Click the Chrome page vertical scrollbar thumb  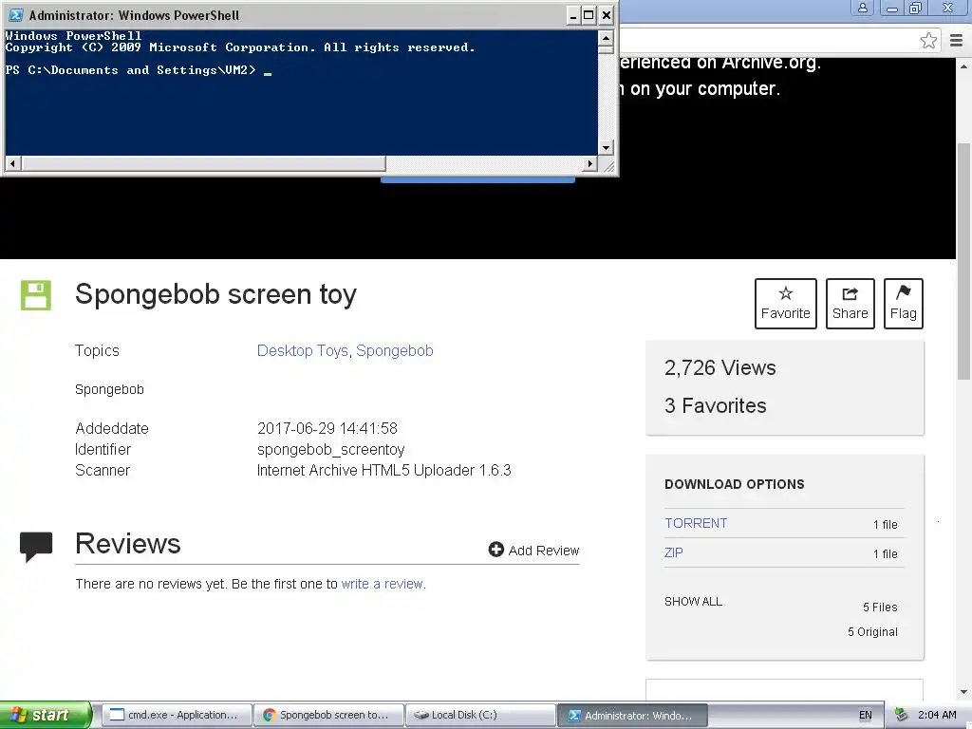pos(964,260)
